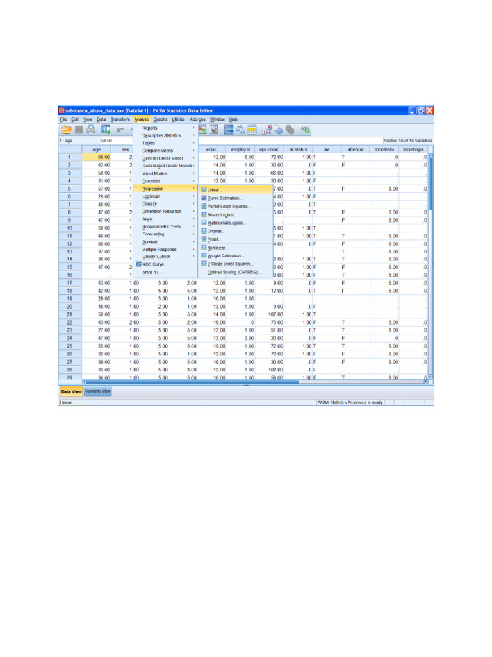Expand the Classify submenu arrow

pyautogui.click(x=193, y=203)
